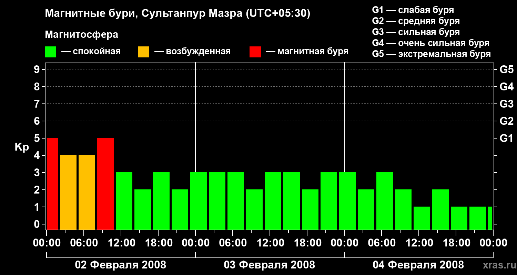517x275 pixels.
Task: Click the 'возбужденная' legend label
Action: [x=198, y=52]
